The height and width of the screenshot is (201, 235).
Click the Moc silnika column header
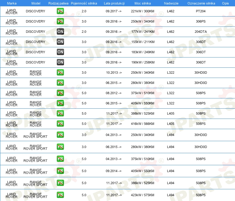[x=143, y=3]
